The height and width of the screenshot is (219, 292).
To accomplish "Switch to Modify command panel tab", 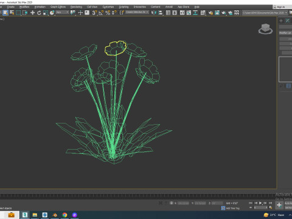I will click(288, 21).
